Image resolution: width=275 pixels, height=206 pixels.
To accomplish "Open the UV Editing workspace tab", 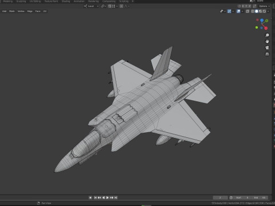I will pyautogui.click(x=35, y=1).
